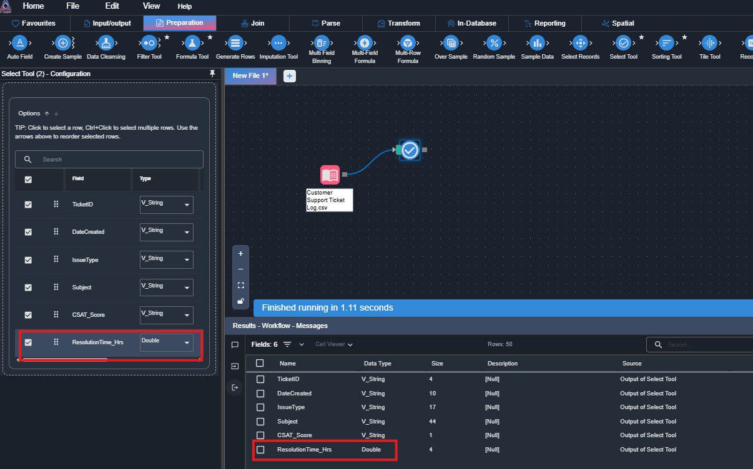Click the Data Cleansing tool icon
Viewport: 753px width, 469px height.
click(x=106, y=43)
